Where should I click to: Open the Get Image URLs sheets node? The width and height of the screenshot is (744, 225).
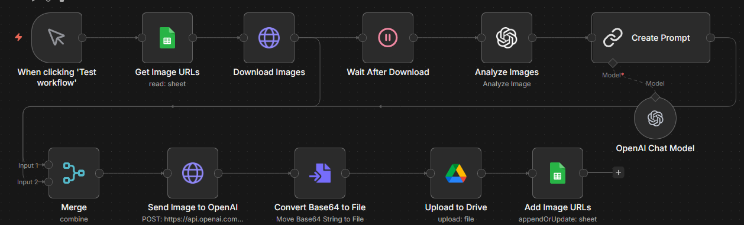[x=167, y=38]
